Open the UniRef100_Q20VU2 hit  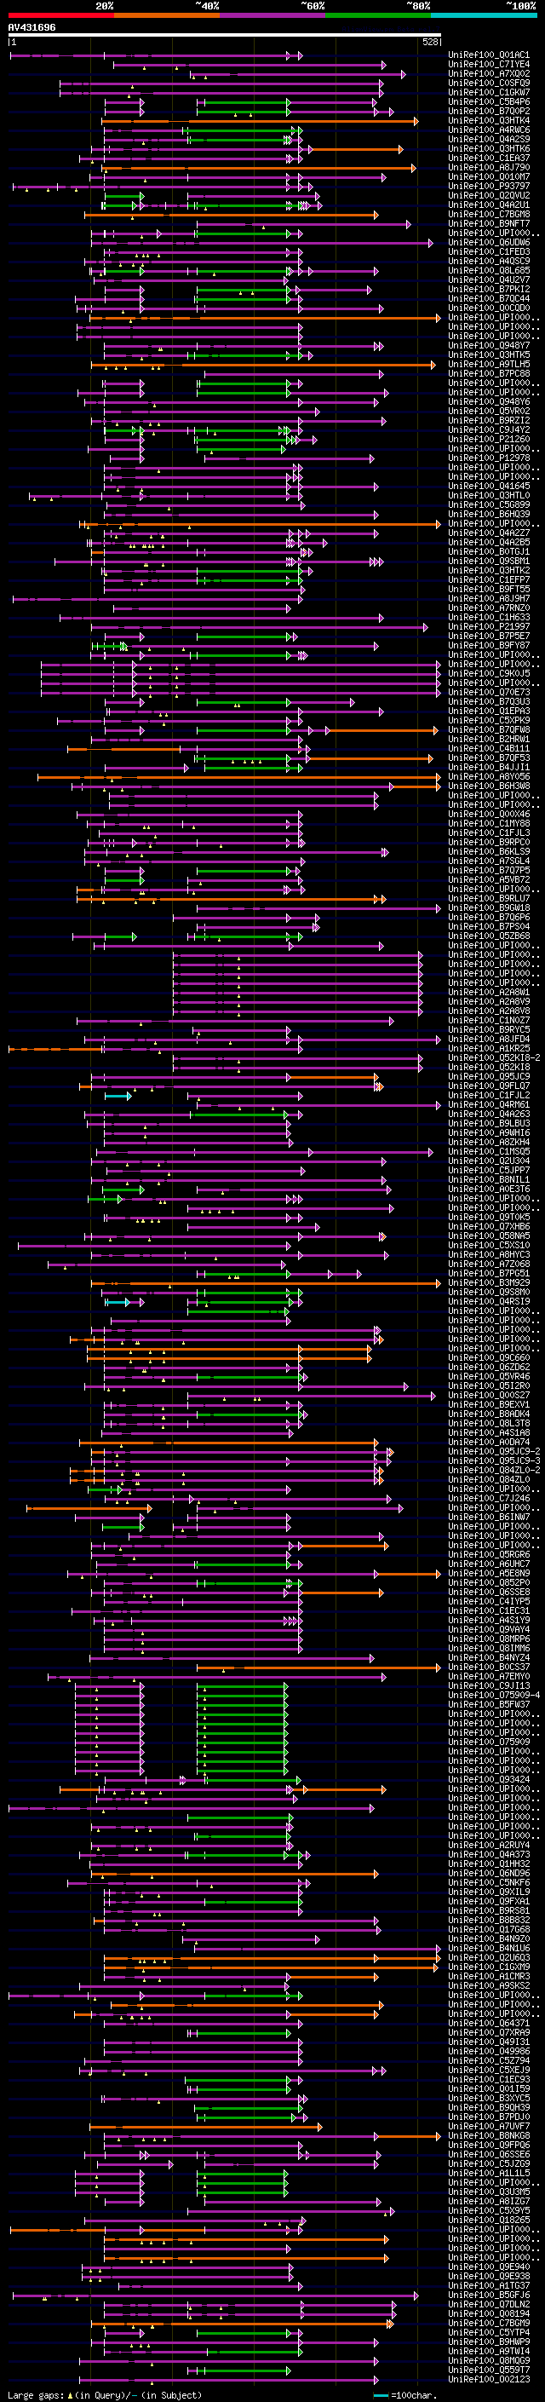tap(488, 196)
